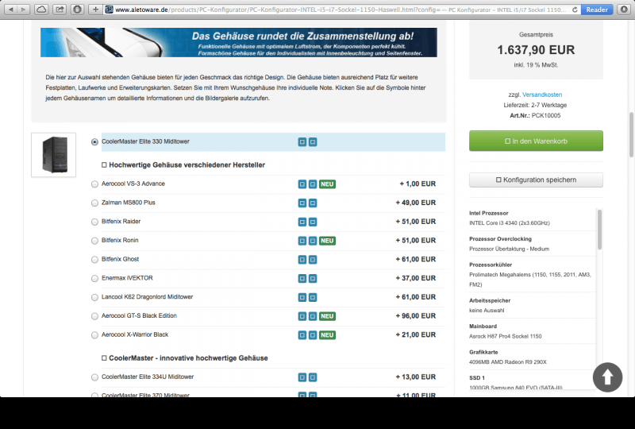Viewport: 635px width, 429px height.
Task: Pick the CoolerMaster Elite 334U Miditower radio button
Action: click(x=94, y=377)
